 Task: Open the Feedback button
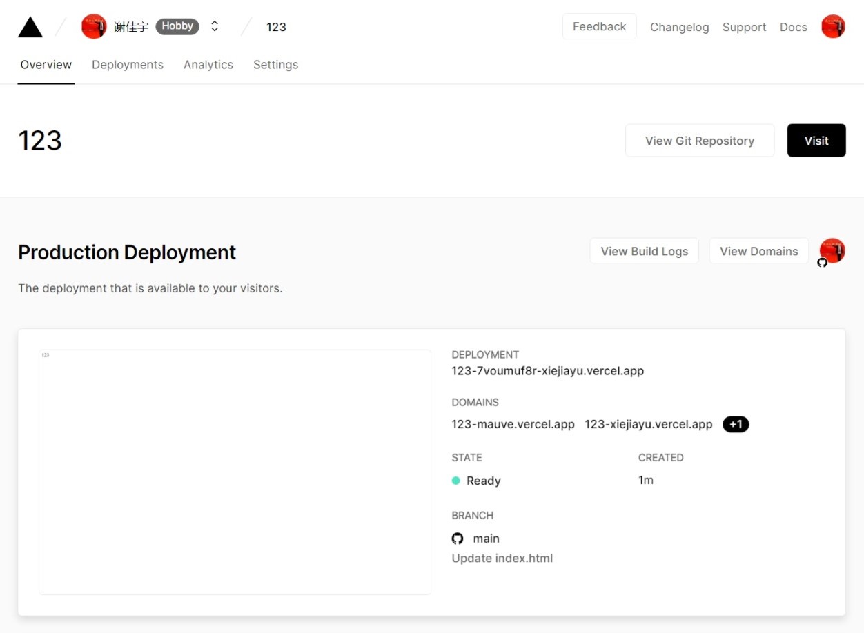point(599,27)
